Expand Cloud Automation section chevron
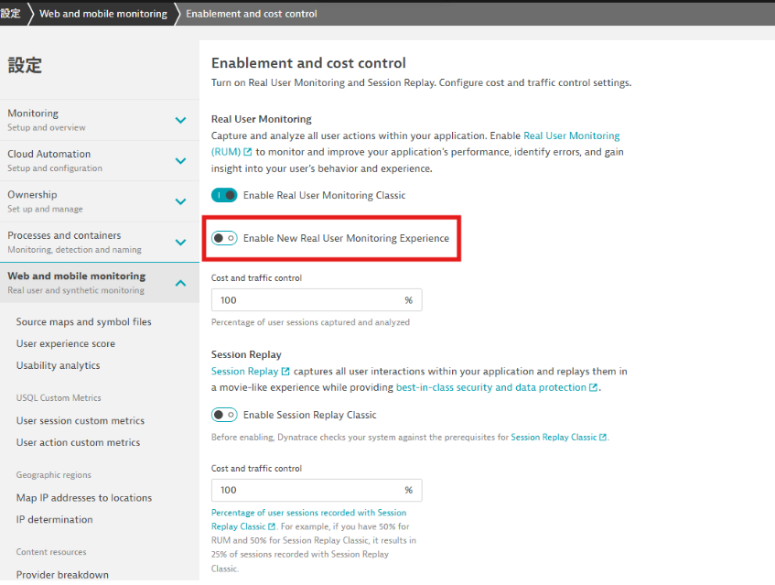775x585 pixels. point(180,160)
